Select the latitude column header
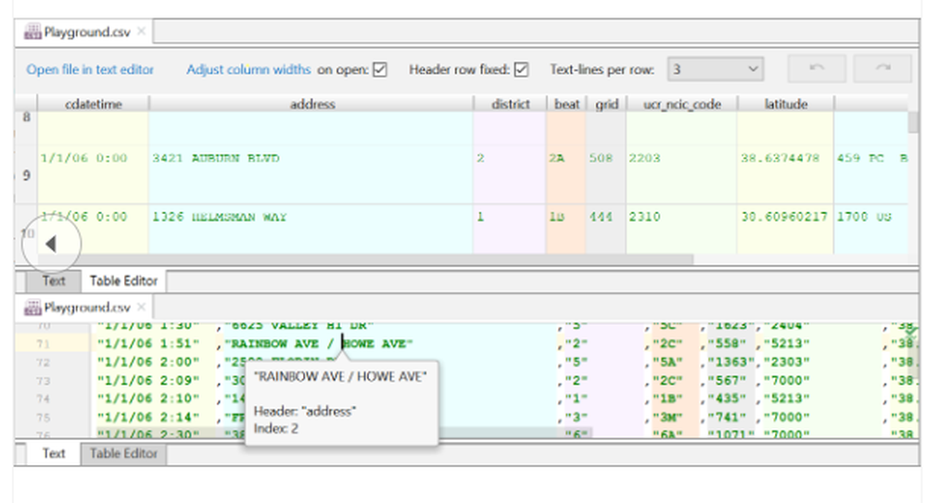Screen dimensions: 927x503 (786, 104)
